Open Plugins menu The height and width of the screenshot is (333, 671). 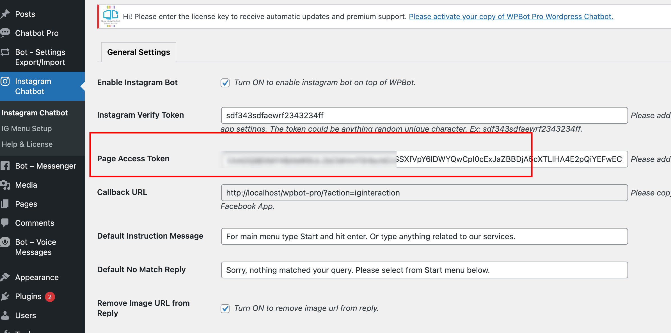point(28,296)
